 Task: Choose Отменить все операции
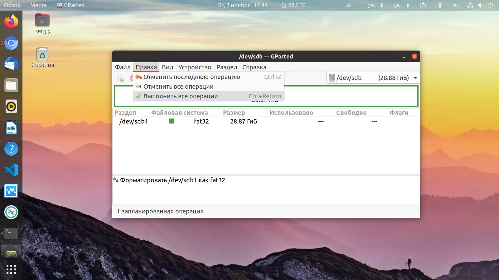coord(209,86)
